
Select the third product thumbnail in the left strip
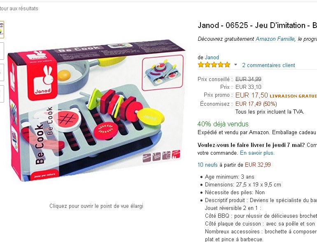(2, 72)
